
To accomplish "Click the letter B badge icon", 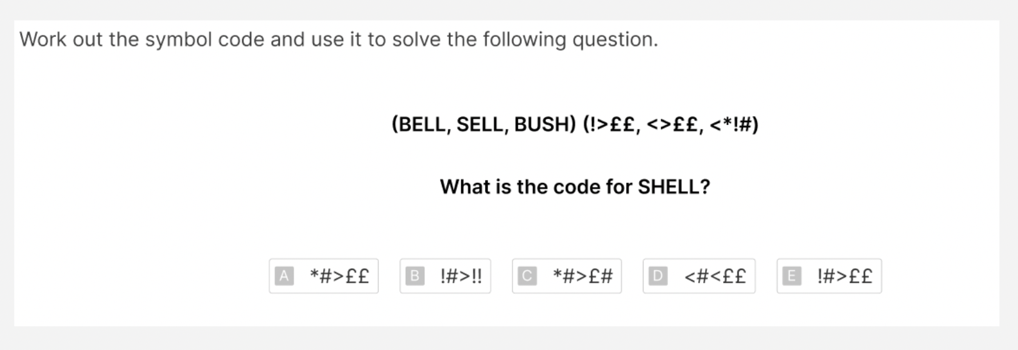I will coord(415,276).
